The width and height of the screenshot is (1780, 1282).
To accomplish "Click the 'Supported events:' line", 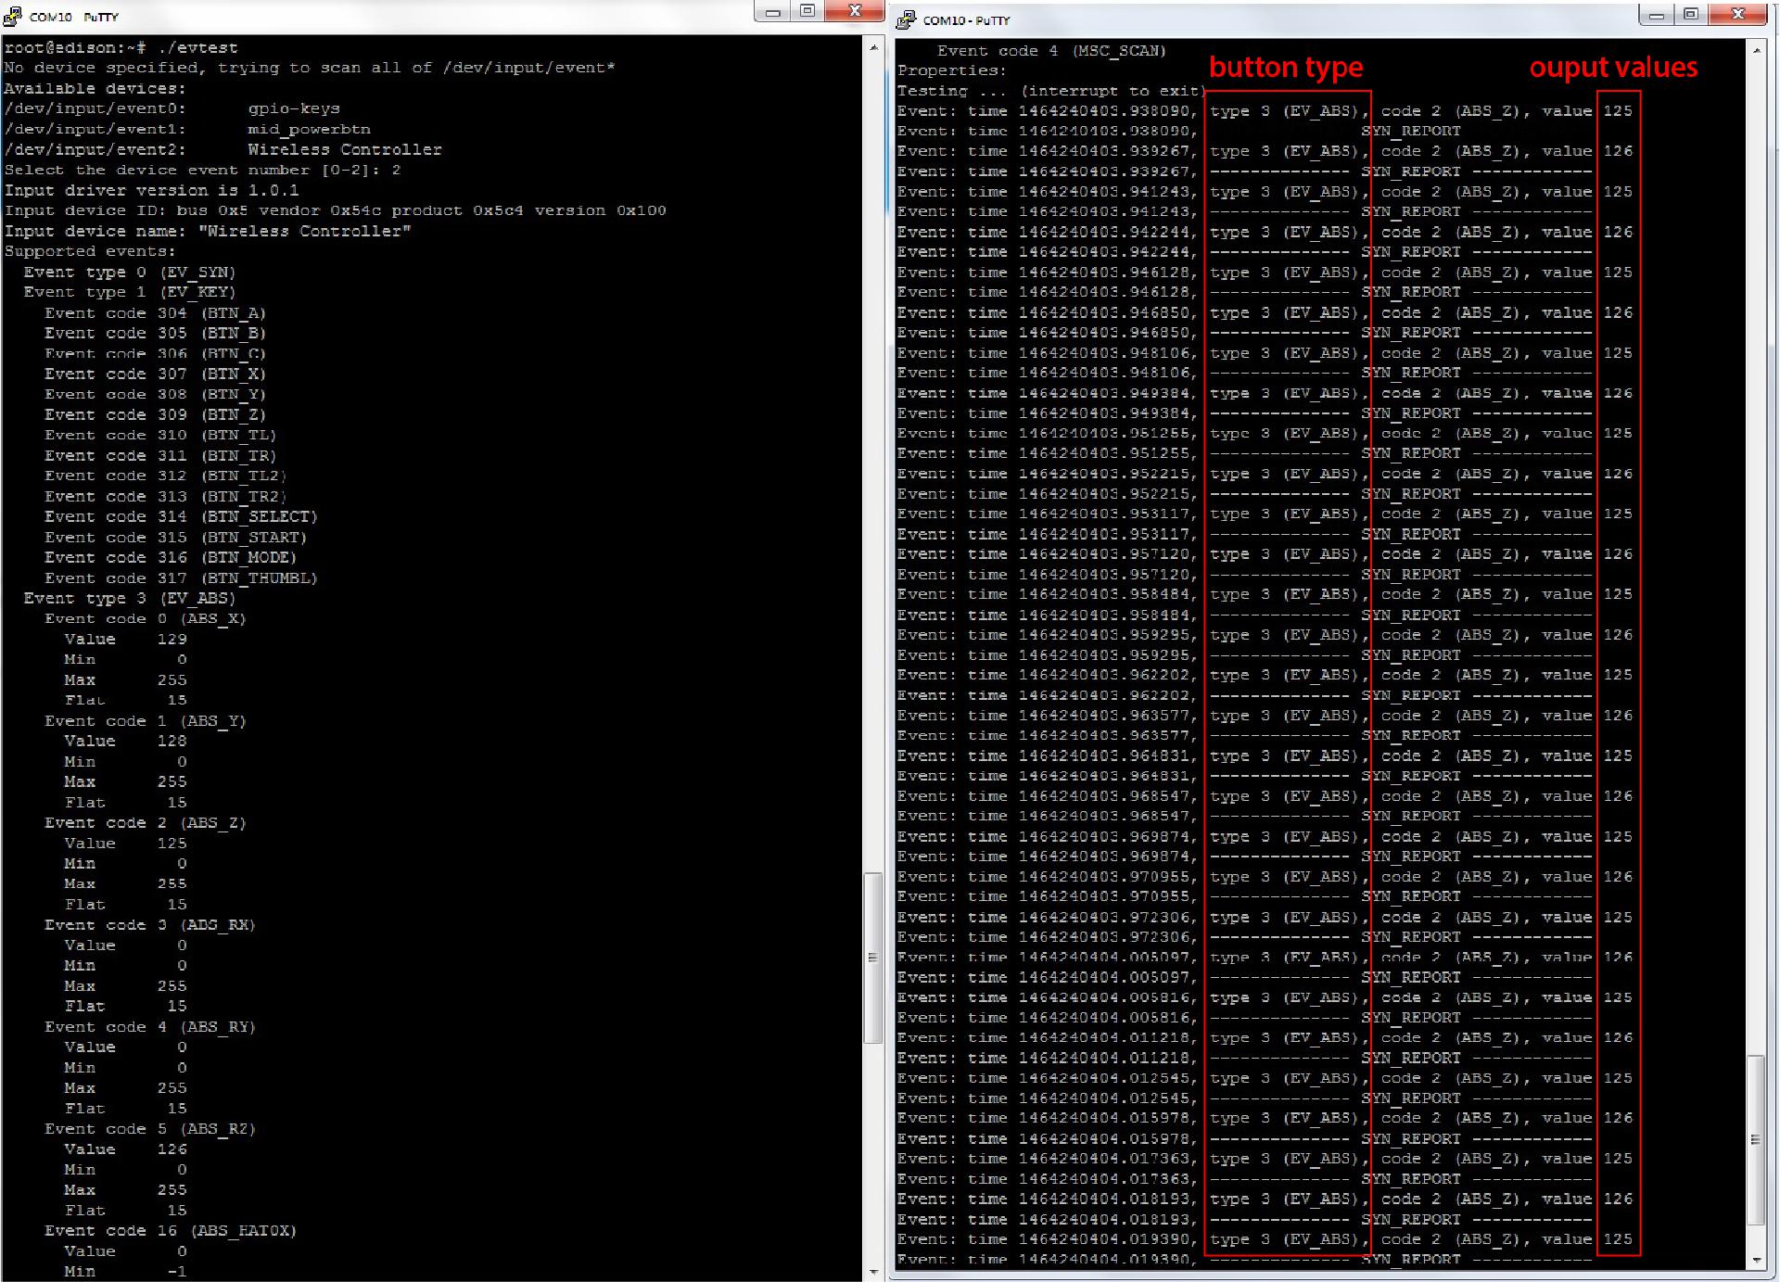I will [x=90, y=251].
